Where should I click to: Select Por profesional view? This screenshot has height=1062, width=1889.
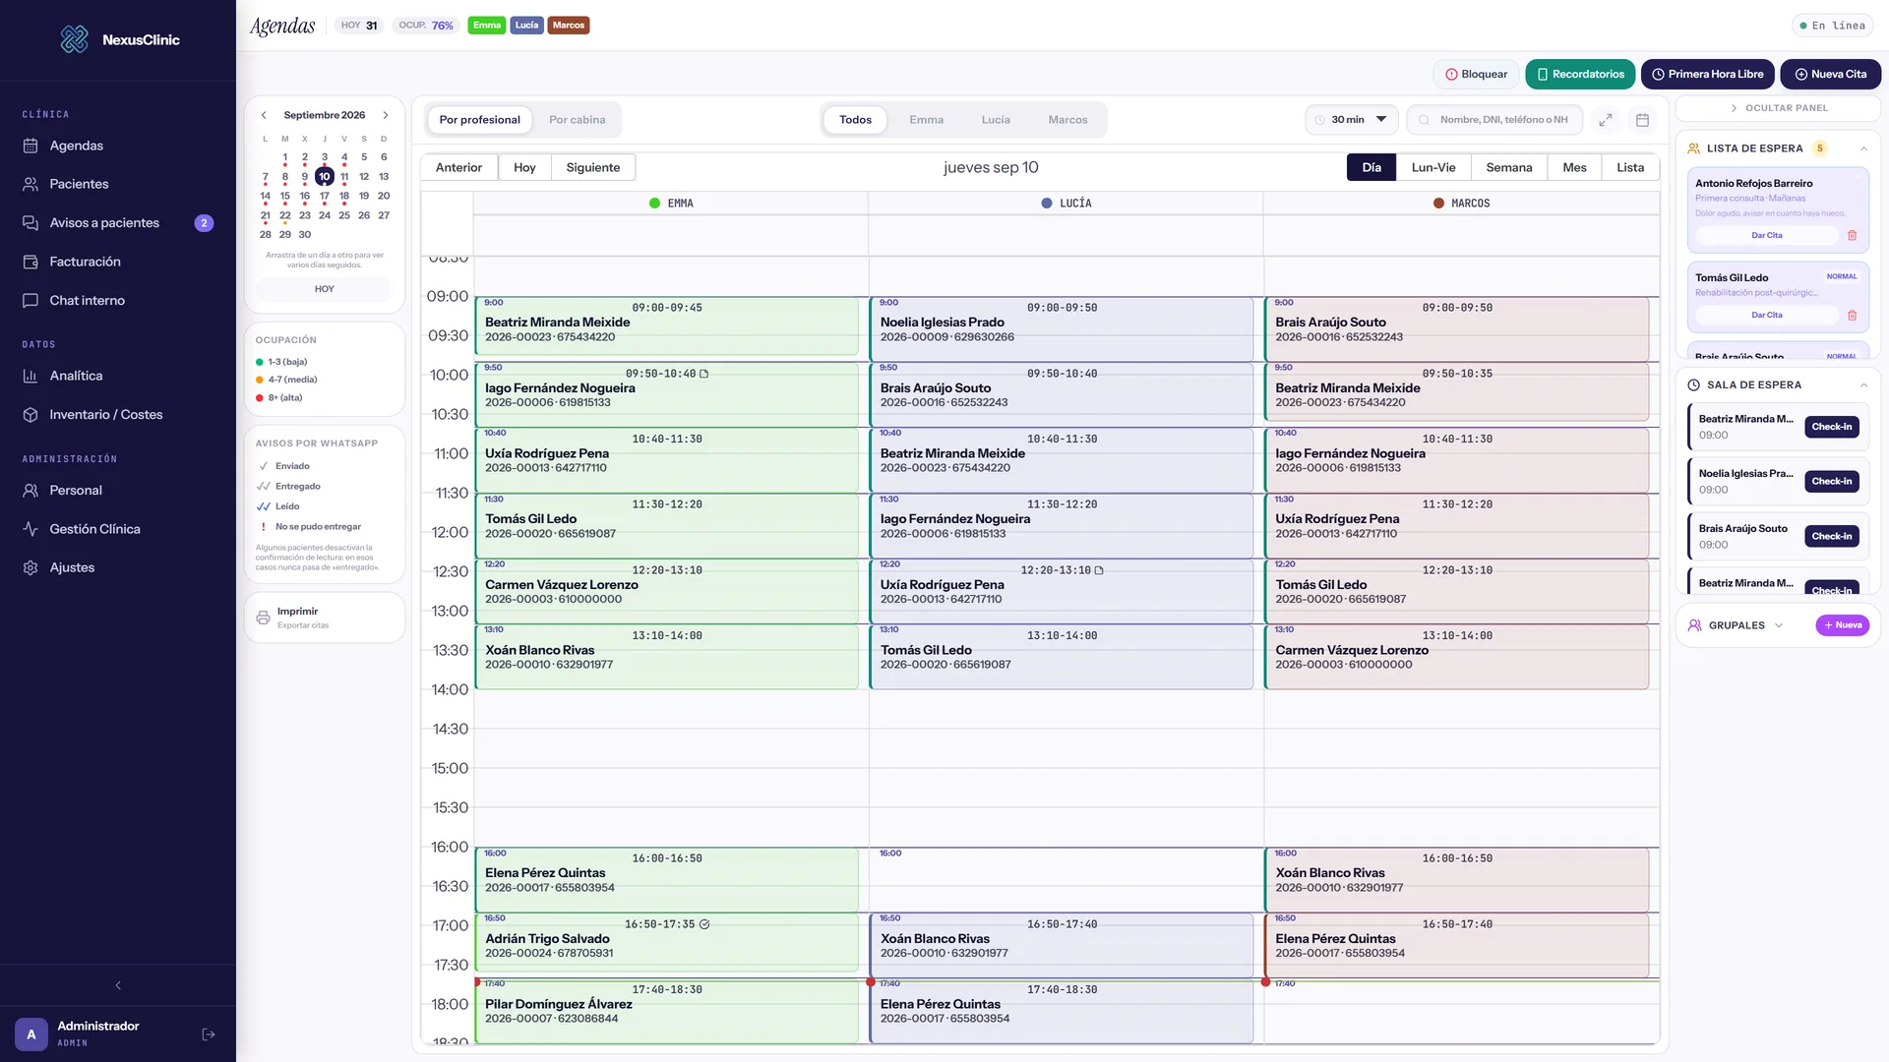(480, 120)
